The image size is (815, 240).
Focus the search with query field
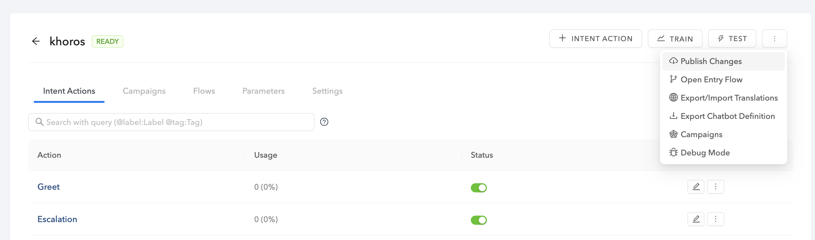coord(176,122)
